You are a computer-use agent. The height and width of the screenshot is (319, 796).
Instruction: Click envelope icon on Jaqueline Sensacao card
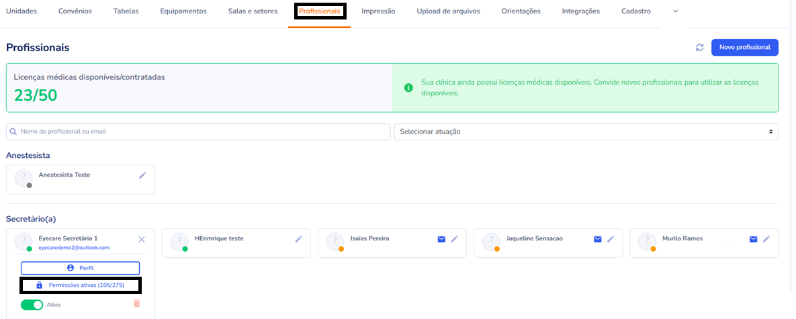pyautogui.click(x=597, y=239)
